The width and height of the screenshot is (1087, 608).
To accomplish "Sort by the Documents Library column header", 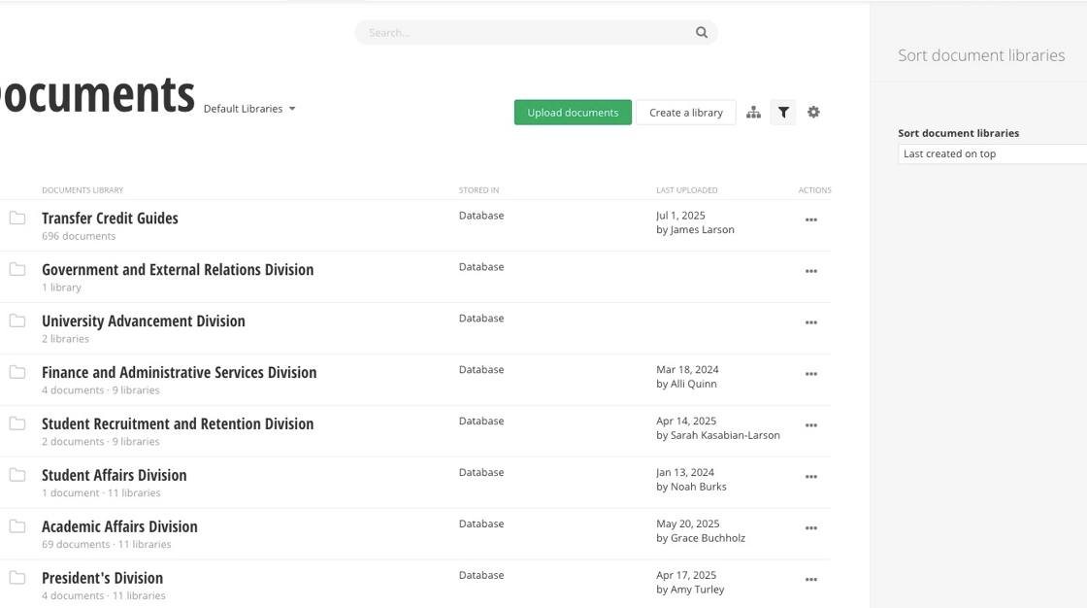I will click(x=82, y=190).
